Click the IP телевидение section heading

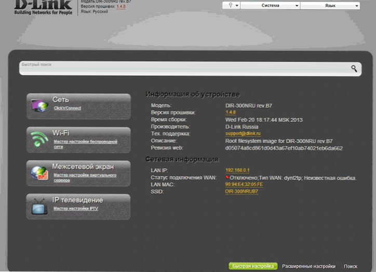[x=77, y=200]
